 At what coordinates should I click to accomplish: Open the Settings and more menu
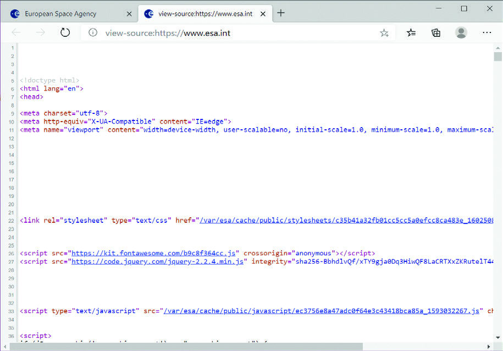coord(487,32)
